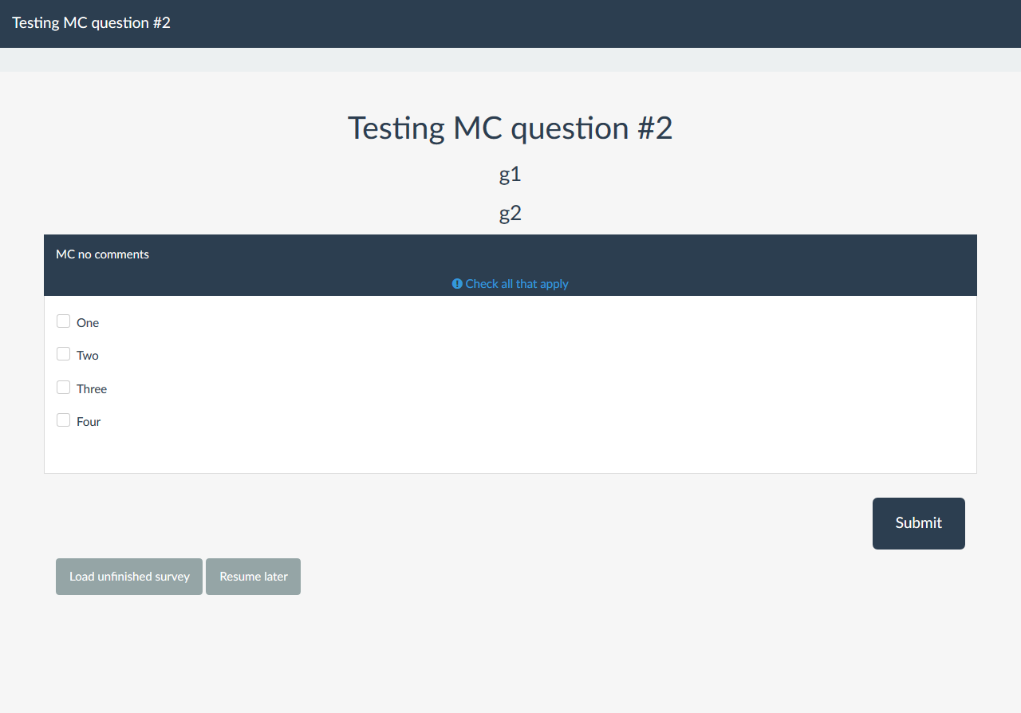
Task: Click the survey title in the top navigation bar
Action: pyautogui.click(x=91, y=22)
